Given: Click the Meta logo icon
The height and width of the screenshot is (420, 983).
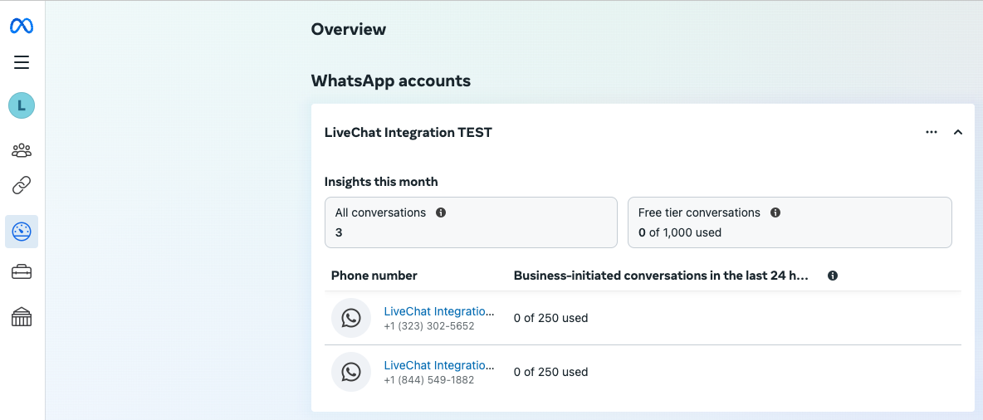Looking at the screenshot, I should pos(22,27).
